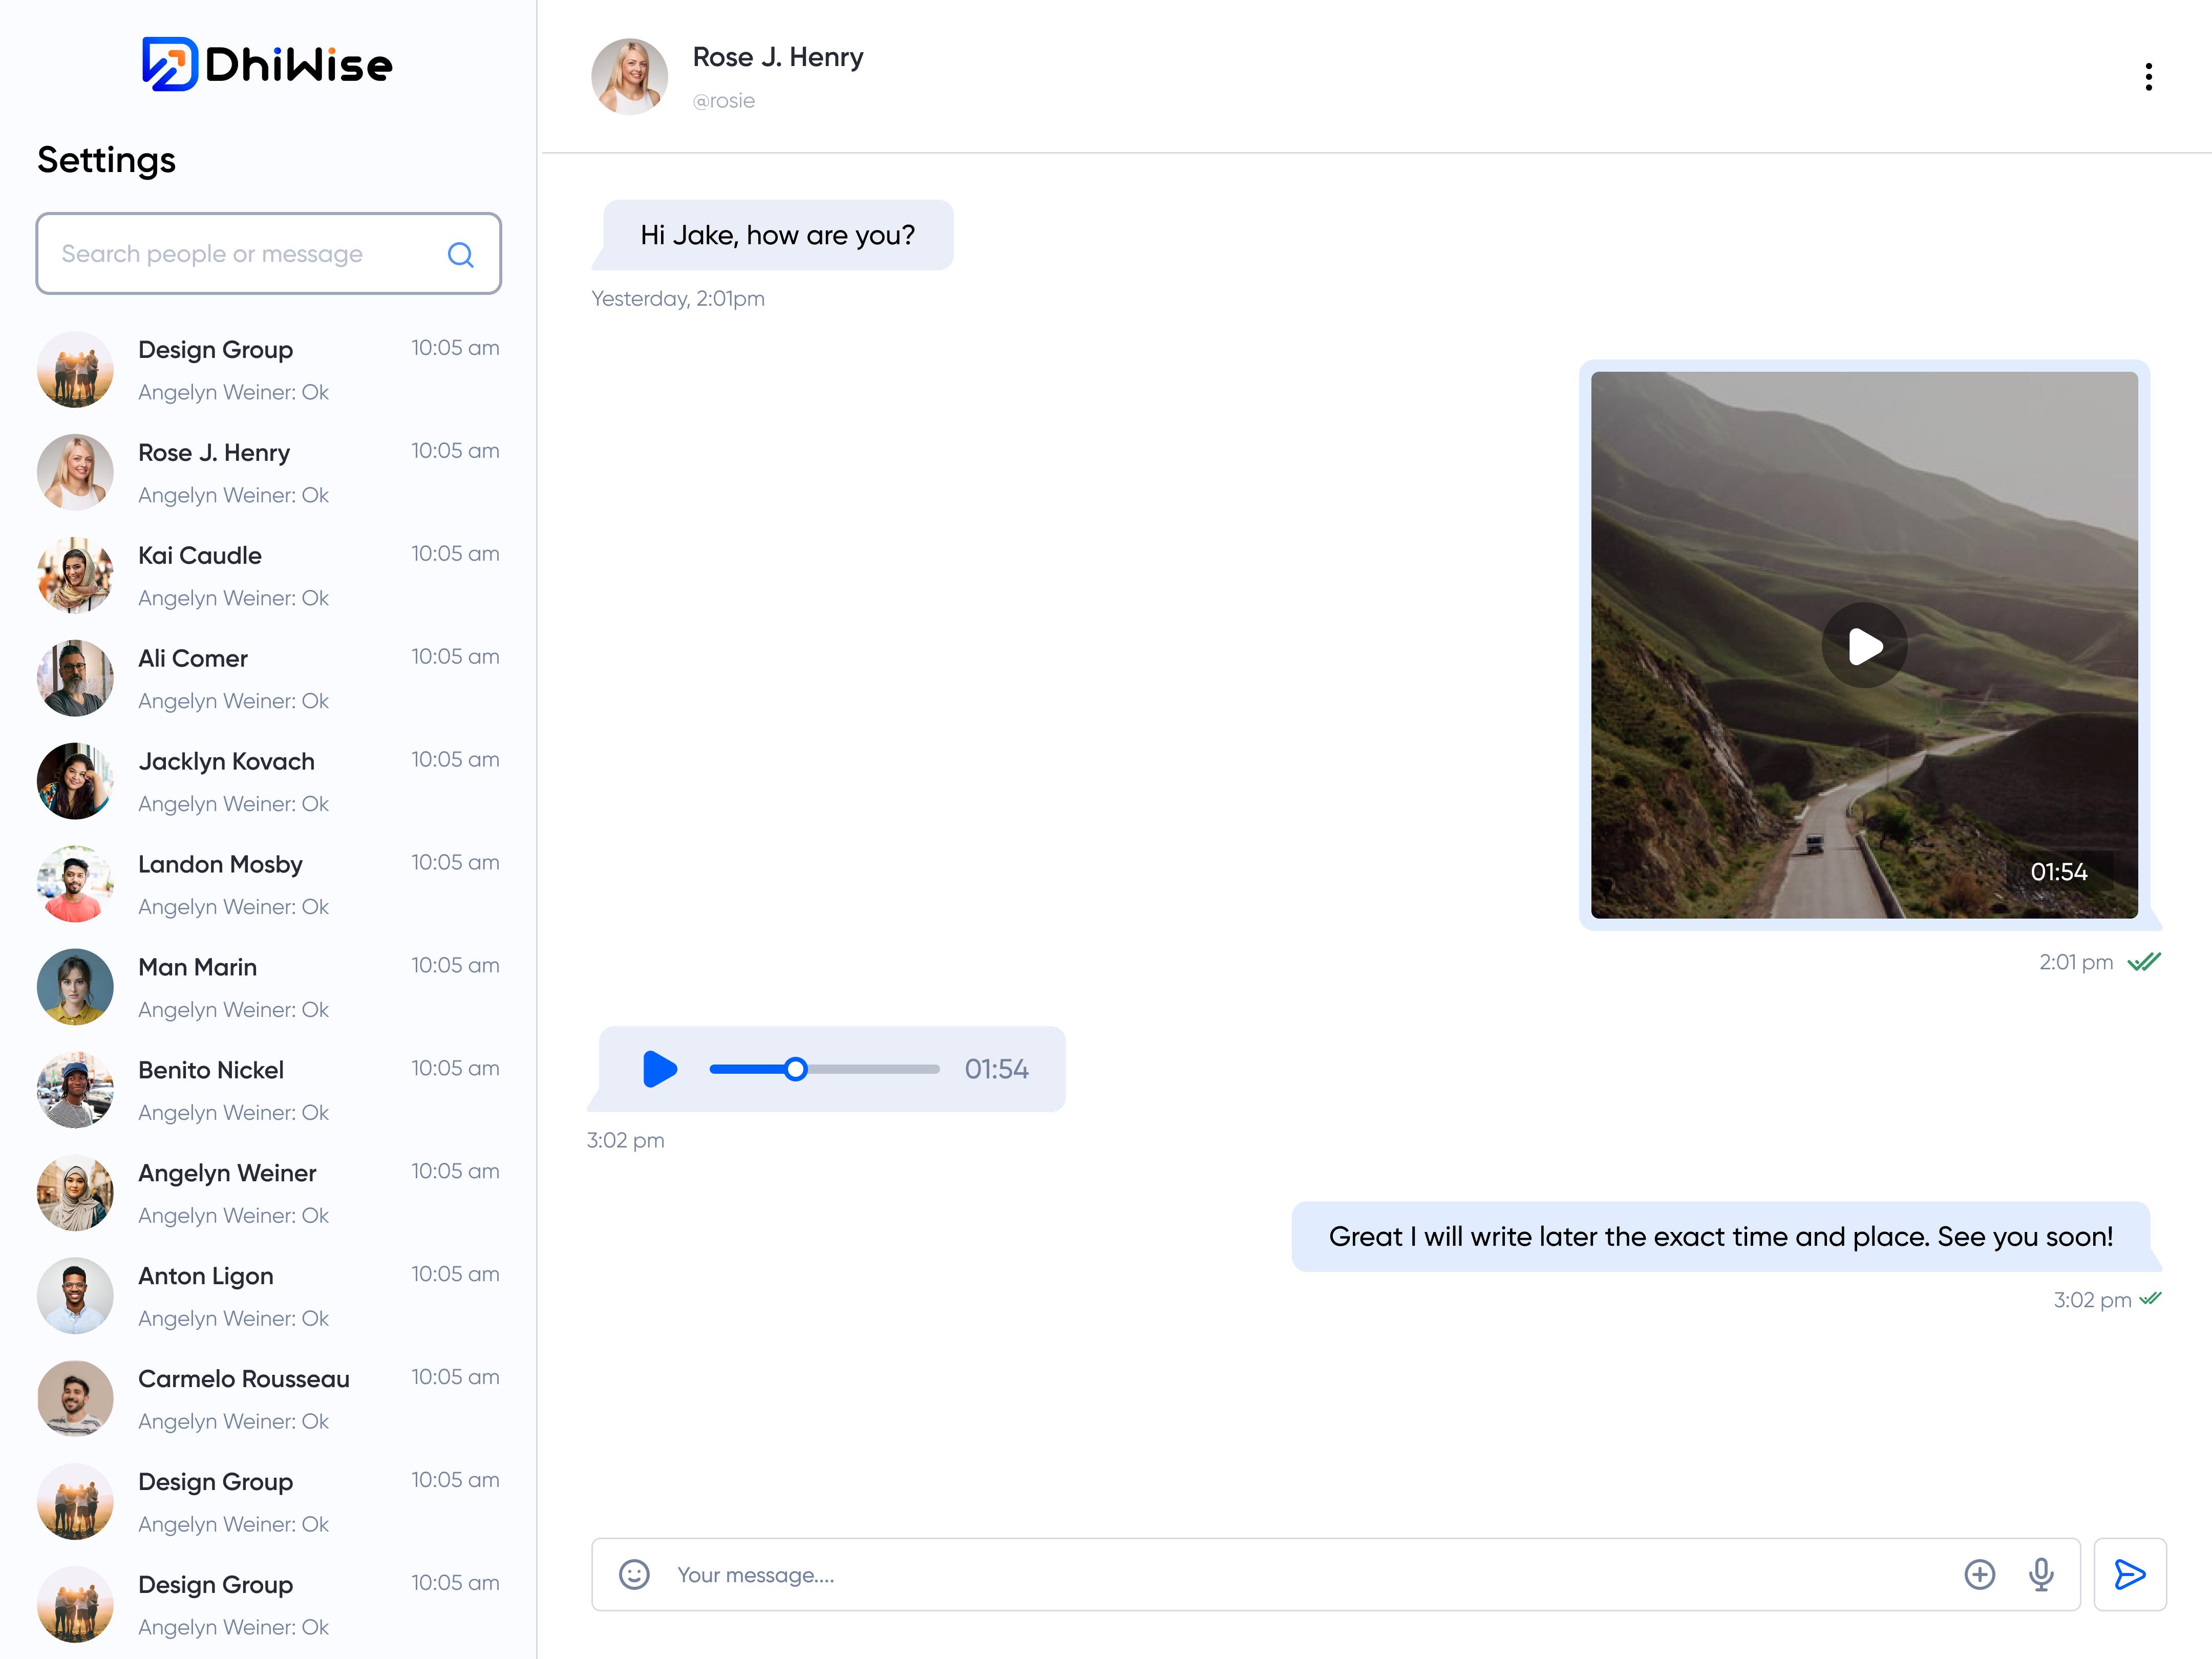The image size is (2212, 1659).
Task: Play the voice message audio
Action: tap(659, 1069)
